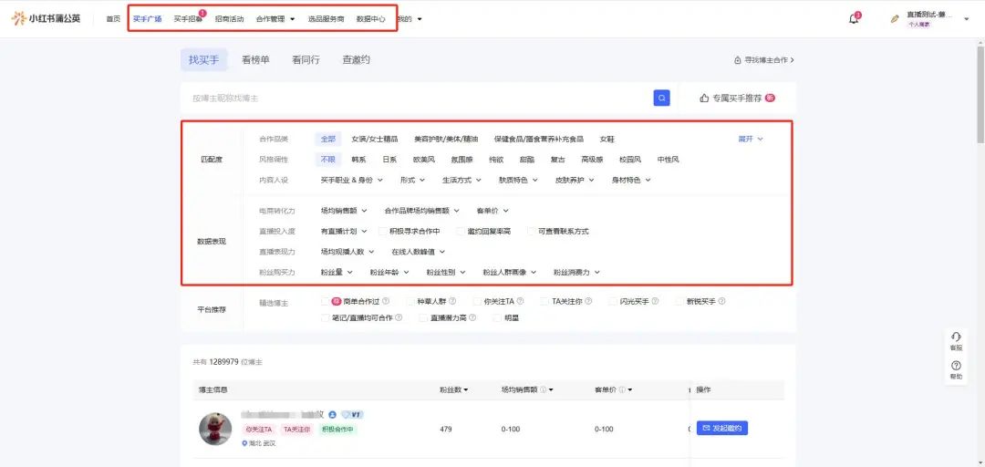Click help icon next to 种草人群

click(452, 301)
